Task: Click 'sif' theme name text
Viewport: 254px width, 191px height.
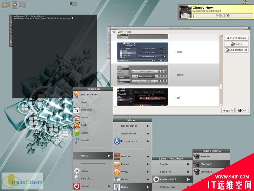Action: tap(178, 98)
